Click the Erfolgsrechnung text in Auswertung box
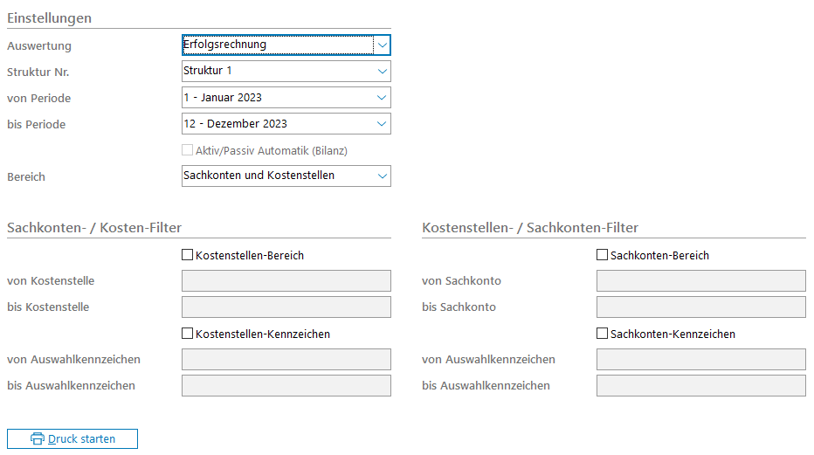This screenshot has width=814, height=455. tap(225, 45)
